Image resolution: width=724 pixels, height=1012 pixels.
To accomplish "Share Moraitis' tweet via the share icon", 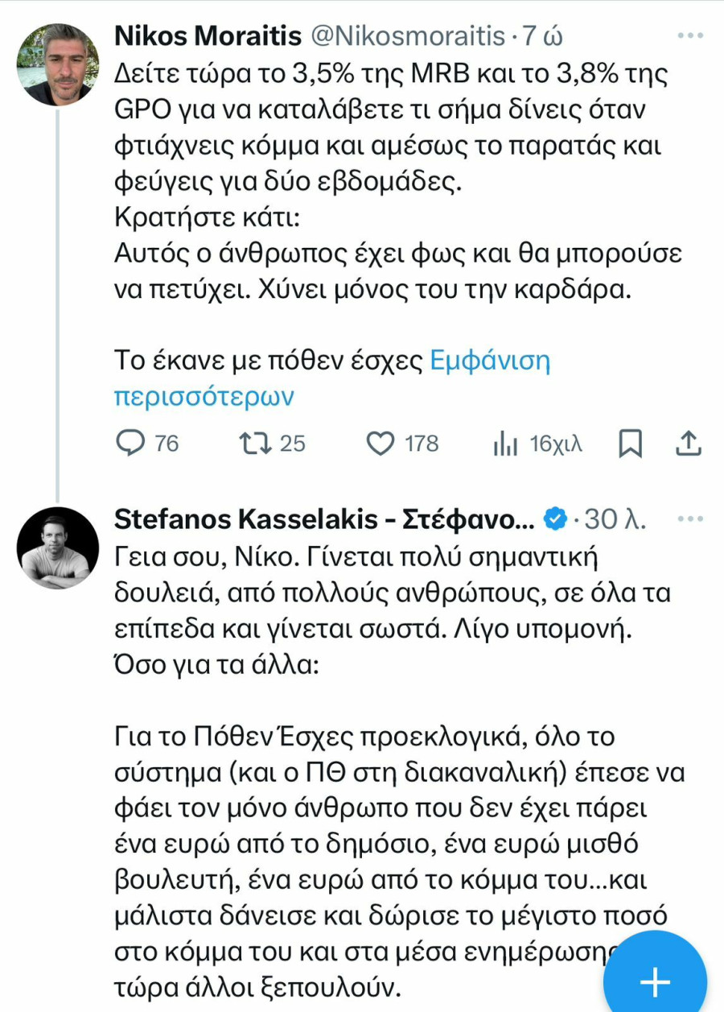I will (689, 442).
